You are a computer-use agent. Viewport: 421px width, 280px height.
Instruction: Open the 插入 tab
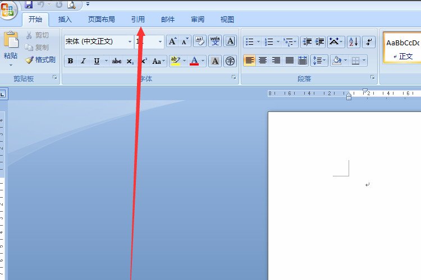65,19
